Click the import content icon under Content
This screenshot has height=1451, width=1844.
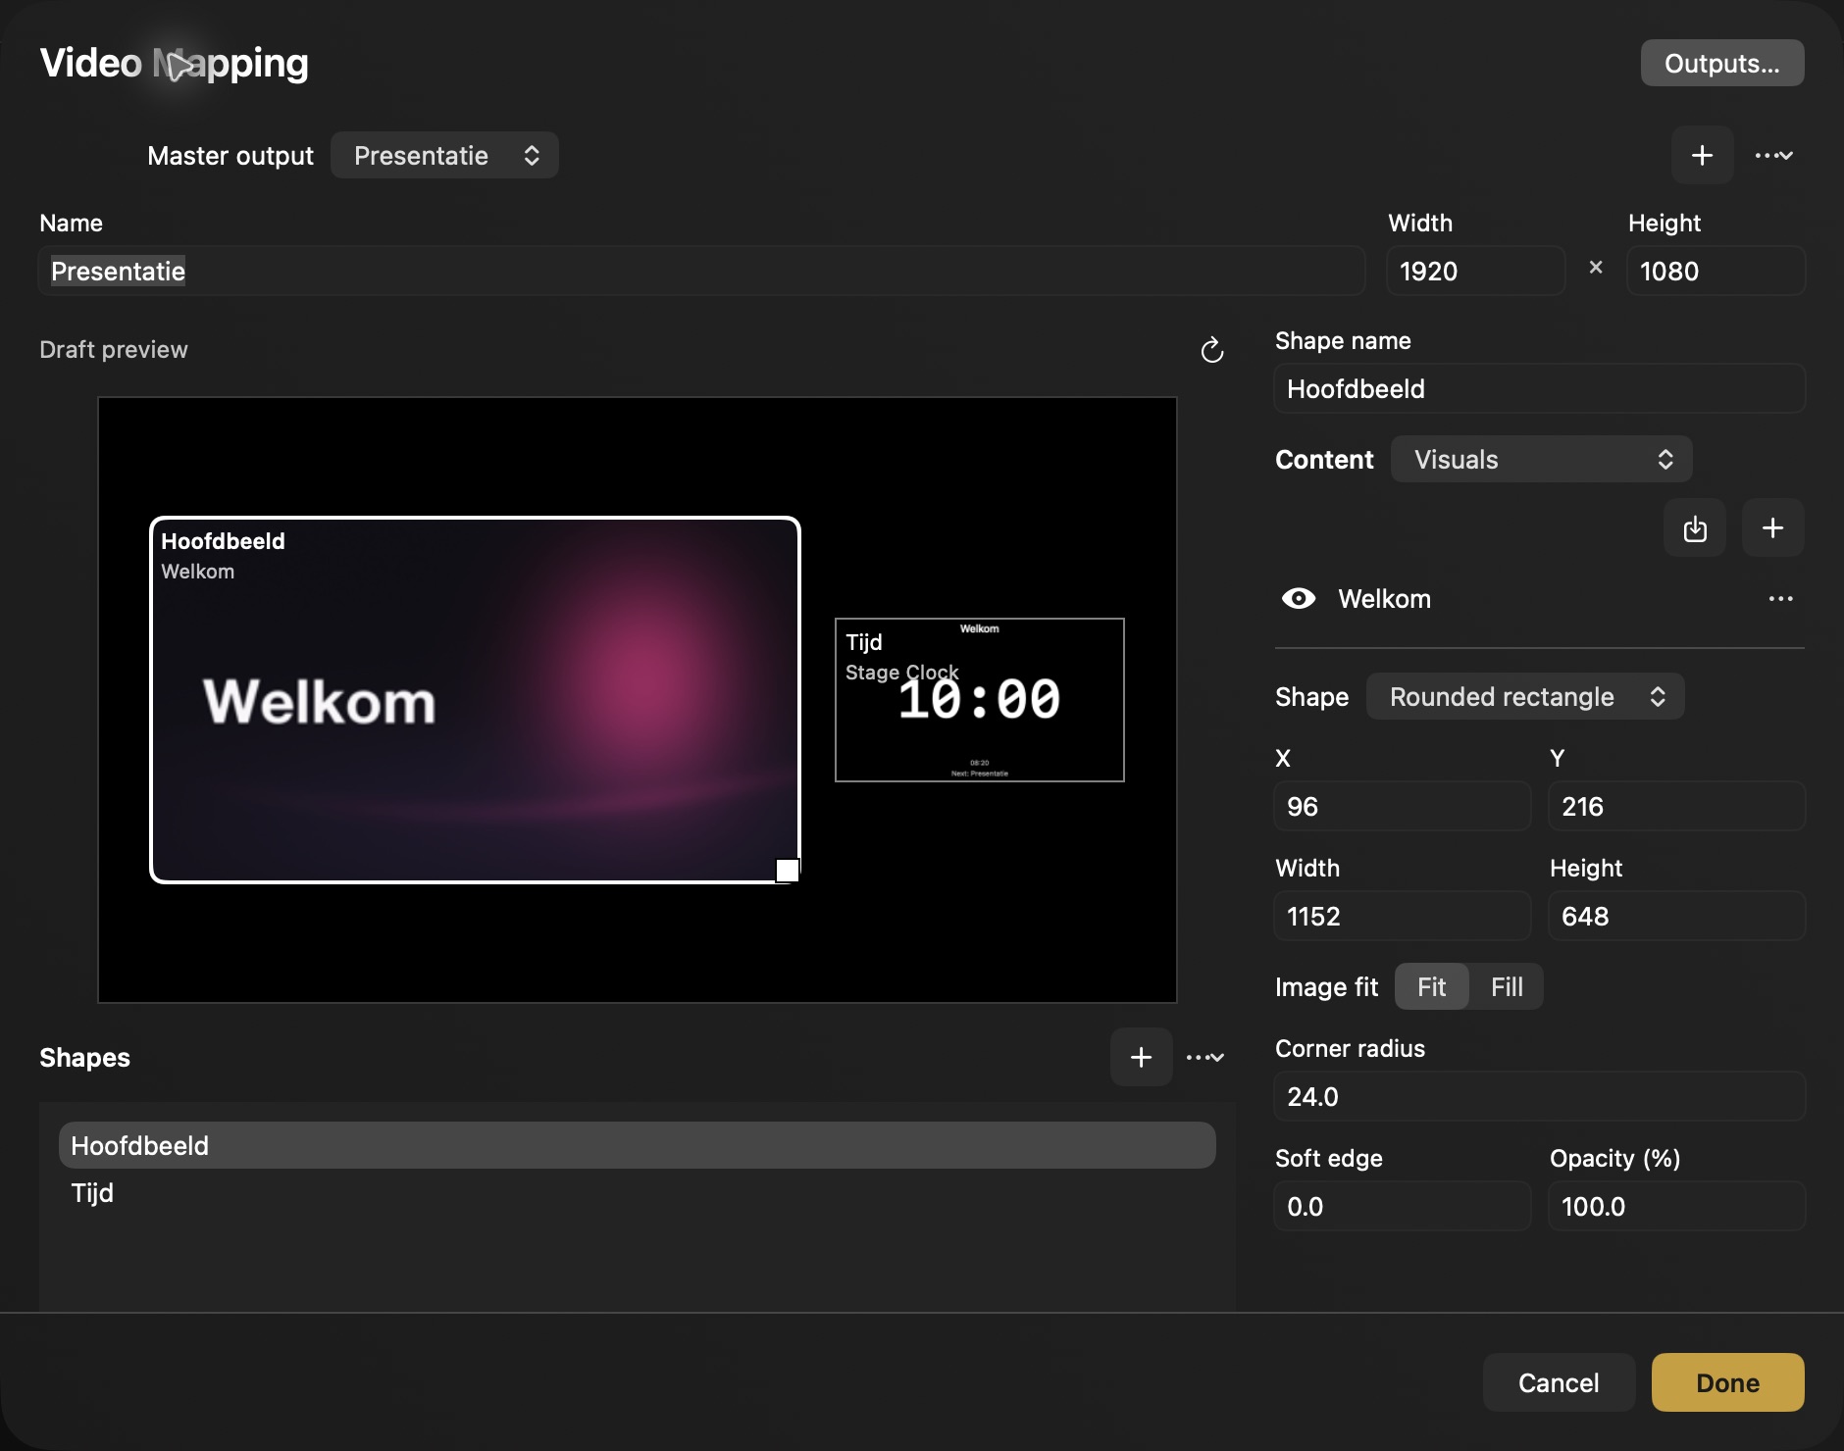pos(1694,528)
